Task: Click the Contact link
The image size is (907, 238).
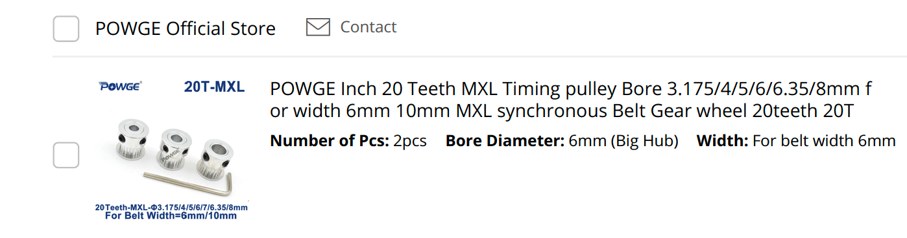Action: click(369, 27)
